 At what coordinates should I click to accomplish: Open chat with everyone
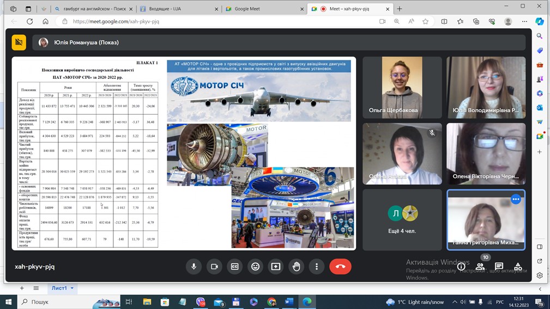tap(499, 267)
